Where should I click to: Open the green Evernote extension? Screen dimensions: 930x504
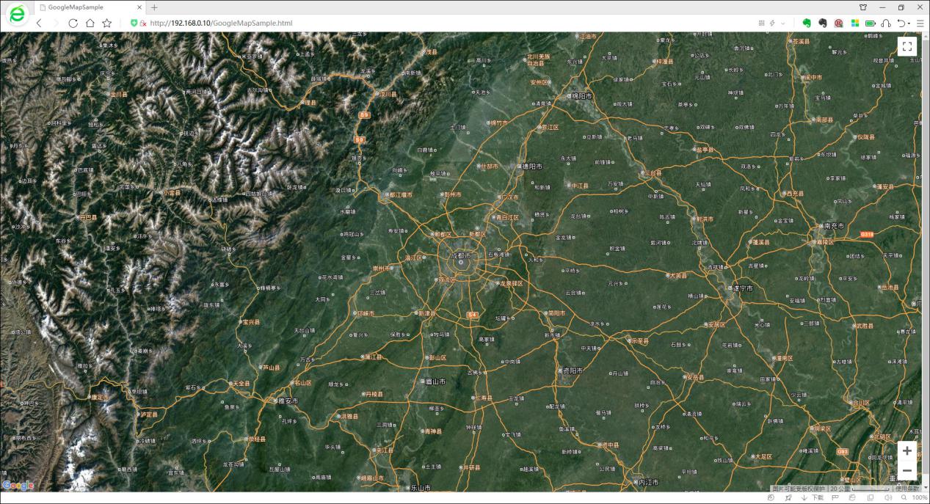pos(804,23)
